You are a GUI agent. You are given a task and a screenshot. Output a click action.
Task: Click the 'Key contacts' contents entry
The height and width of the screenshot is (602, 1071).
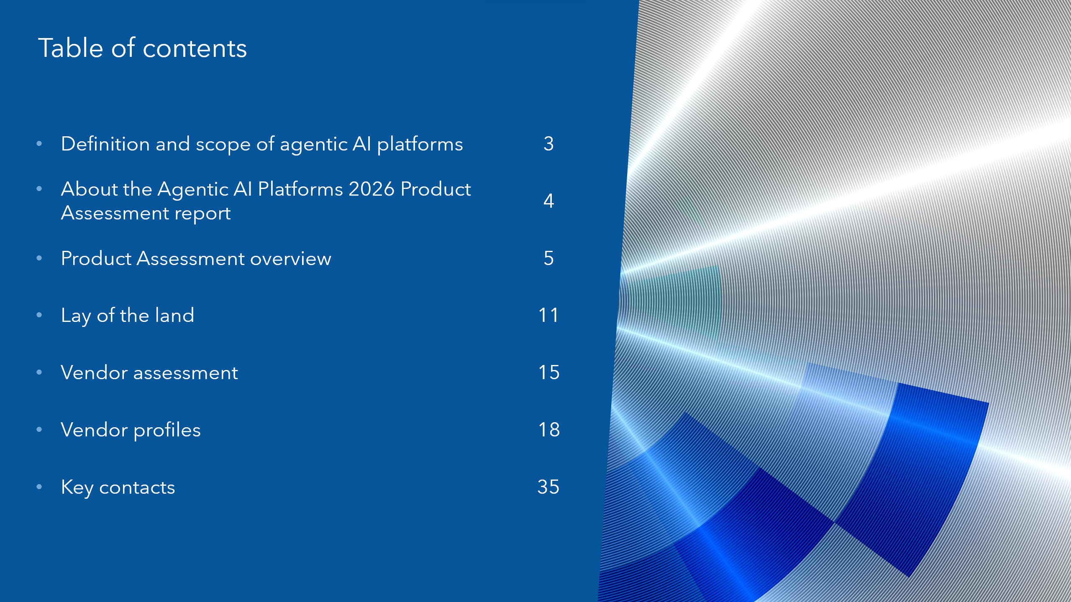[x=118, y=487]
